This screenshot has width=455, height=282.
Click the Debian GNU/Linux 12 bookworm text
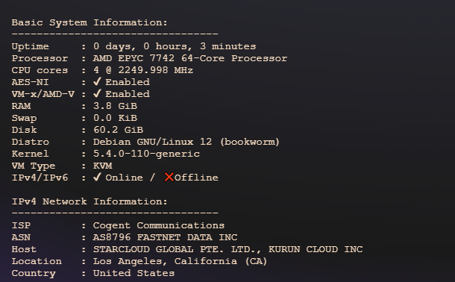click(x=186, y=142)
